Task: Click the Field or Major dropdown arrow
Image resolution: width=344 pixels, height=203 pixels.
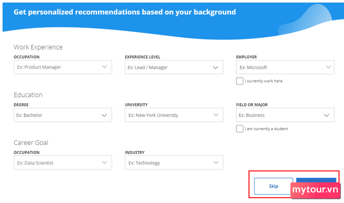Action: pyautogui.click(x=327, y=115)
